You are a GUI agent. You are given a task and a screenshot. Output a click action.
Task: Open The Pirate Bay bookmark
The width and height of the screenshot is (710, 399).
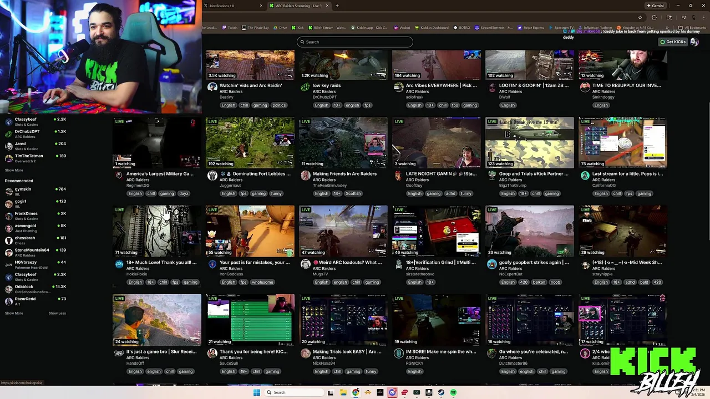click(x=255, y=27)
